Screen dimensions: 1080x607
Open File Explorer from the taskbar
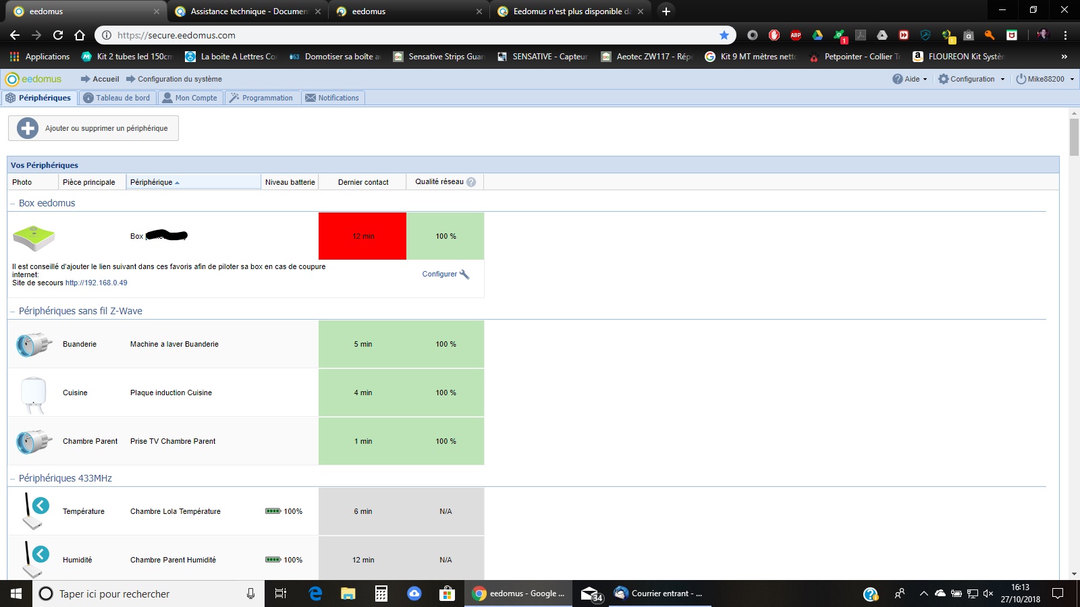(x=348, y=594)
